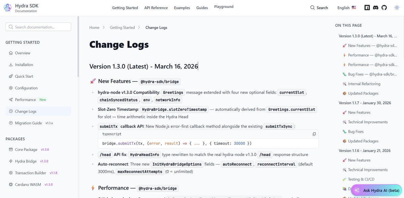Open Overview page in sidebar
Viewport: 404px width, 198px height.
[38, 53]
